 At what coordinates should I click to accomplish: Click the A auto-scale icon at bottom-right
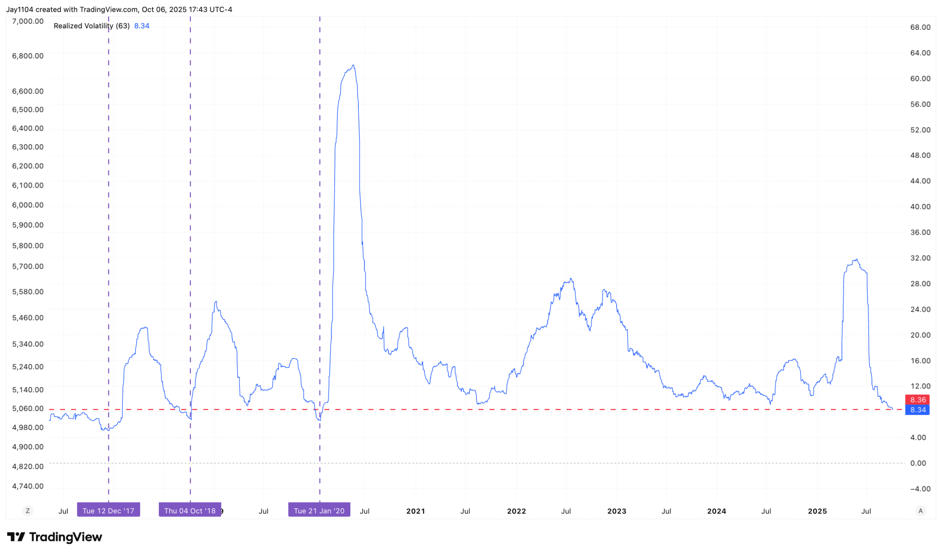pyautogui.click(x=921, y=511)
